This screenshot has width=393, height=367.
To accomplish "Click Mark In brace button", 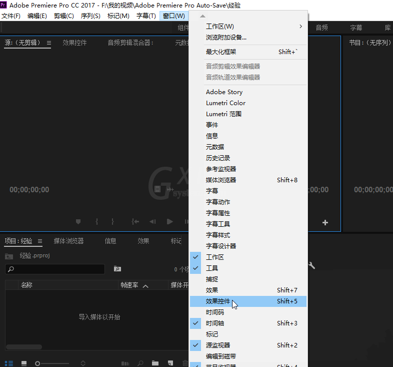I will point(96,222).
